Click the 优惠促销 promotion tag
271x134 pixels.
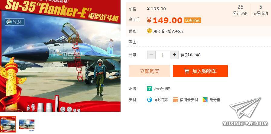pos(192,20)
